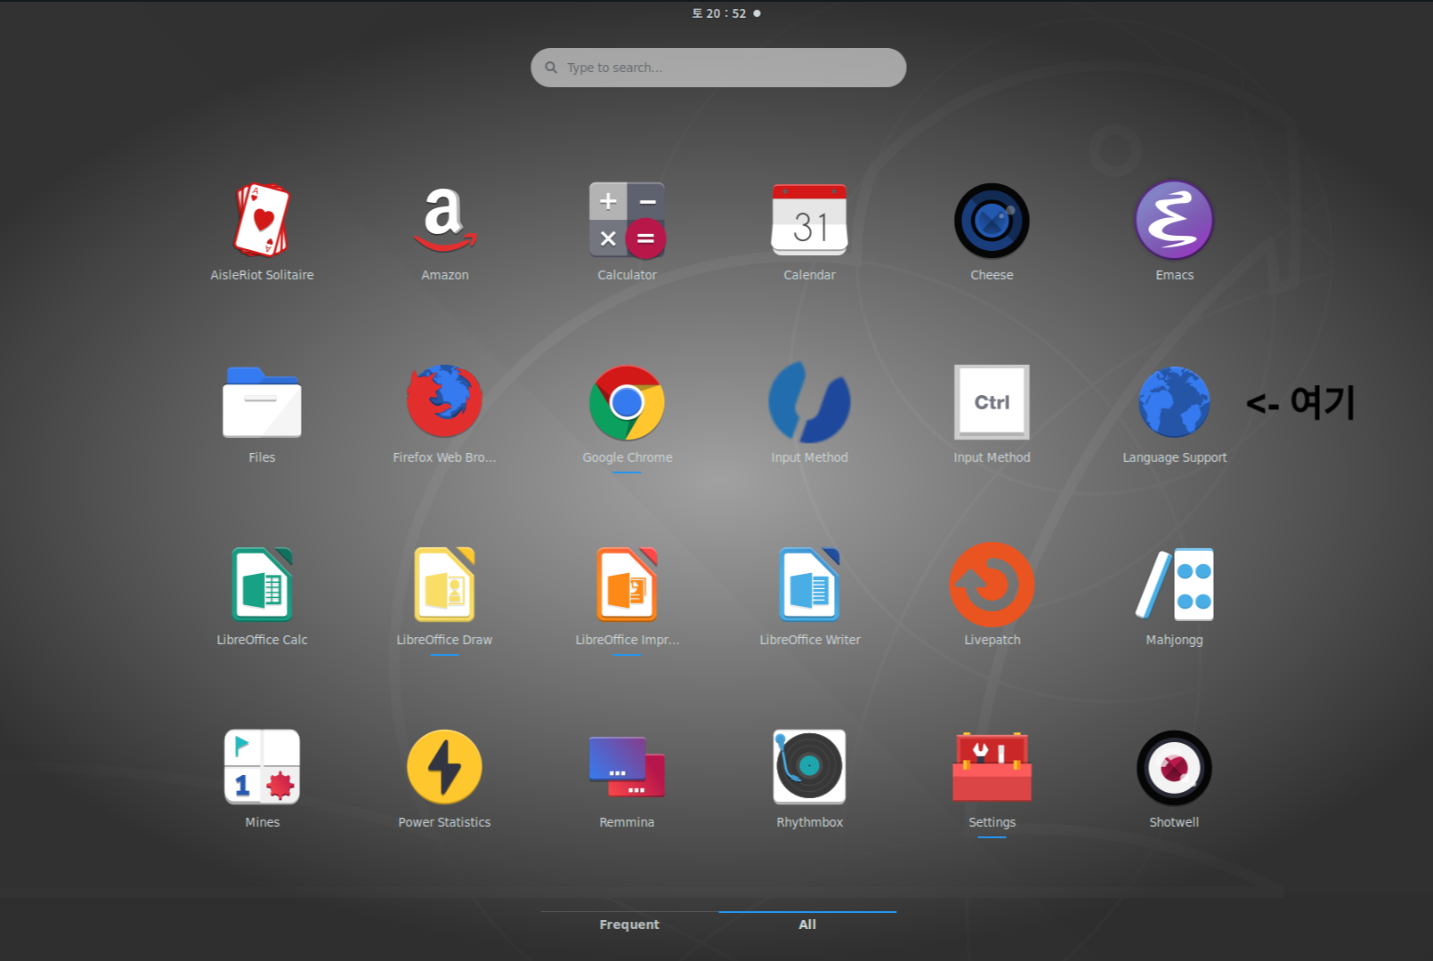Open the top bar clock menu

point(726,13)
